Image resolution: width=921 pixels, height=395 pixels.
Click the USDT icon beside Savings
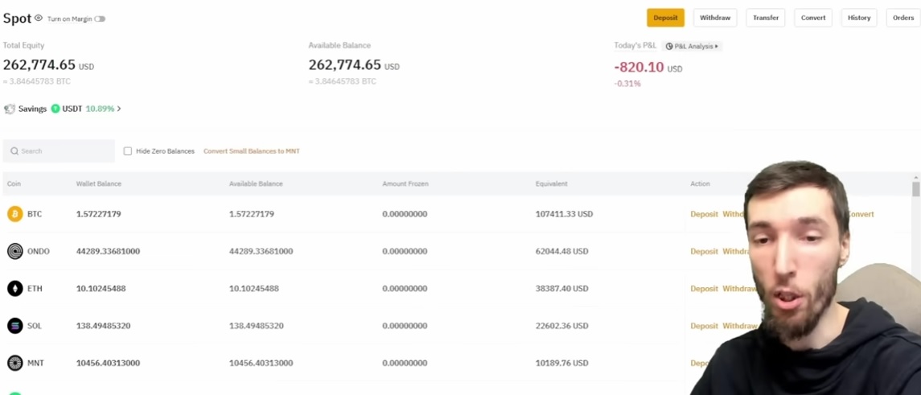(x=56, y=109)
